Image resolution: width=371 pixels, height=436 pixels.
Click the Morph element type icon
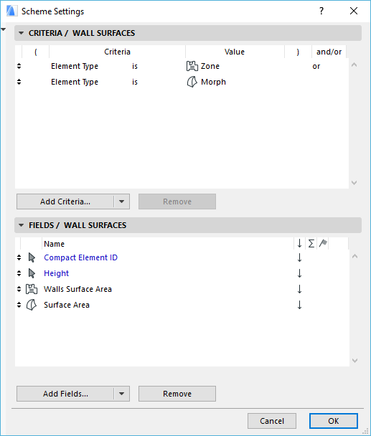point(192,82)
